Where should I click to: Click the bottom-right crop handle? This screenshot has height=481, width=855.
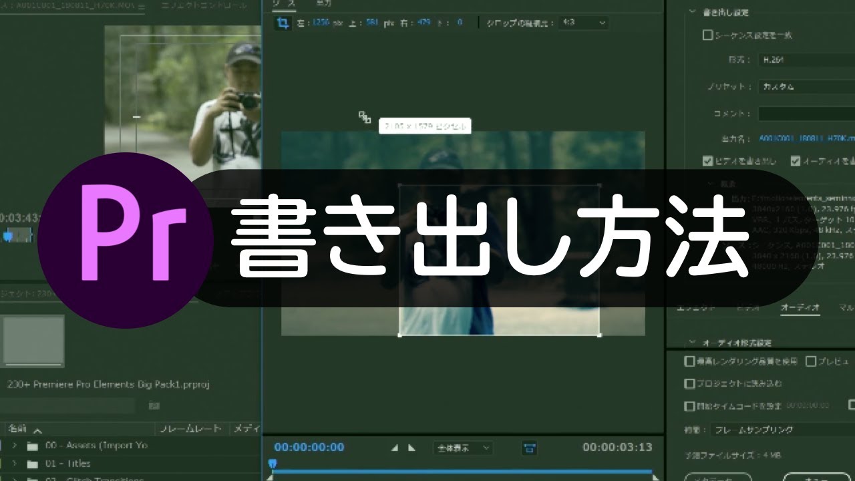(598, 335)
